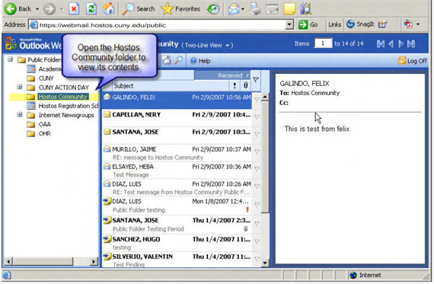Screen dimensions: 434x284
Task: Select the Hostos Community folder
Action: tap(63, 97)
